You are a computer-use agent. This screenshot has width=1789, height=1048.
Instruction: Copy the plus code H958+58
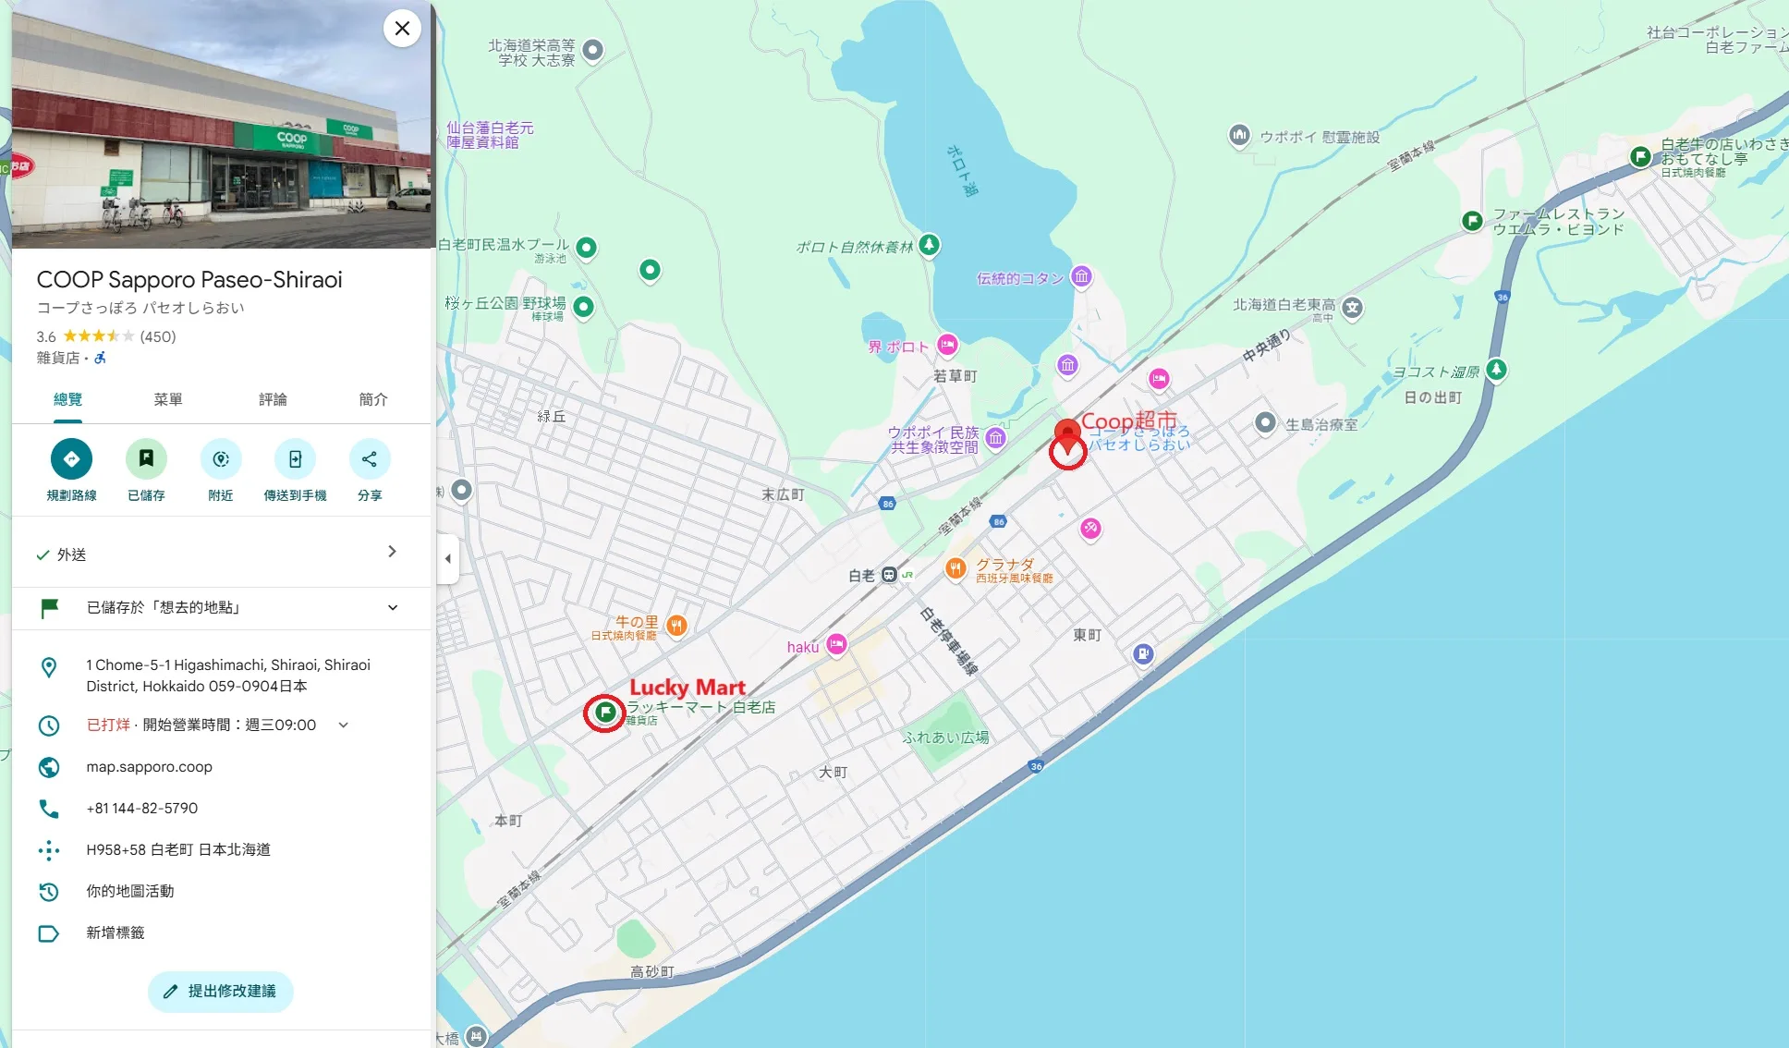[178, 849]
